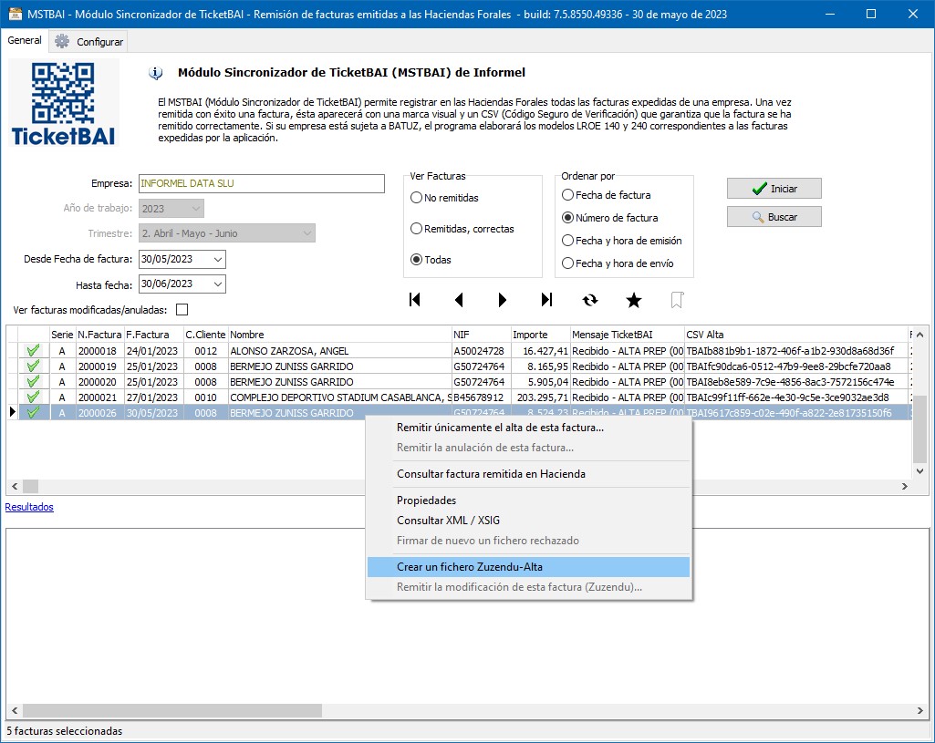The image size is (935, 743).
Task: Switch to the General tab
Action: pyautogui.click(x=25, y=40)
